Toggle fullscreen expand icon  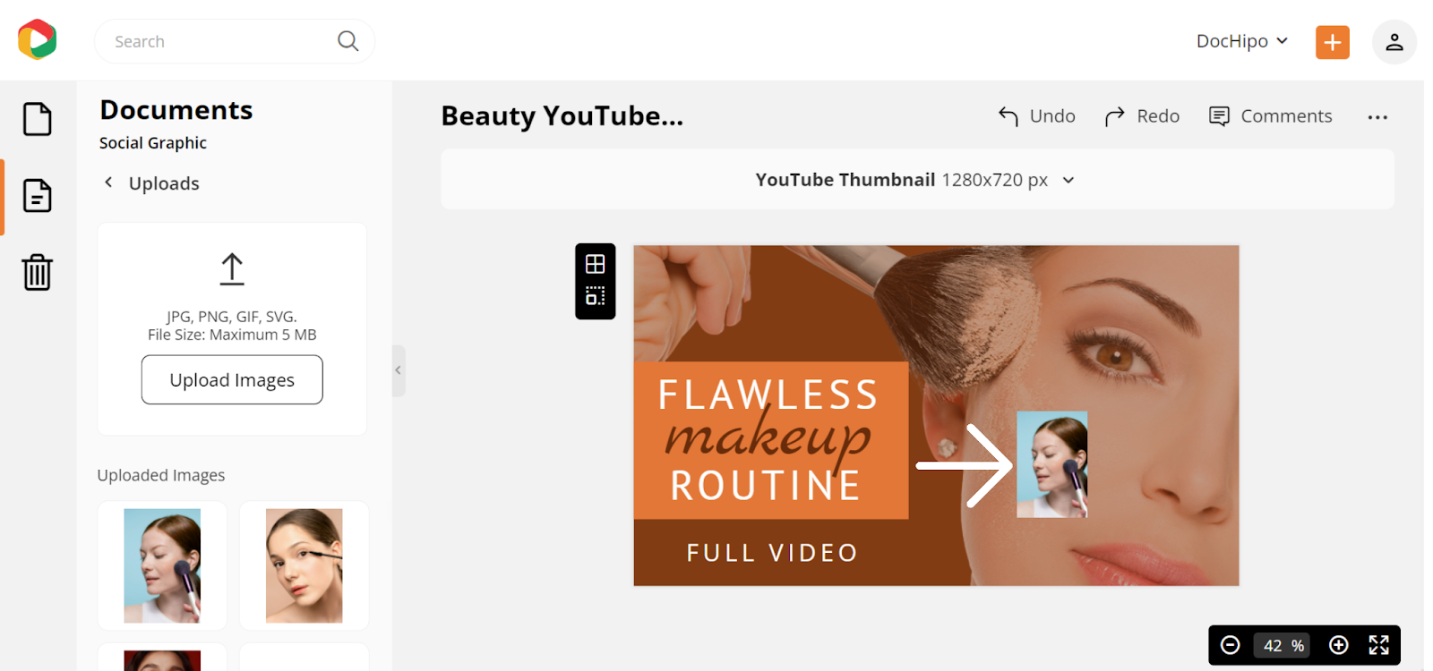pyautogui.click(x=1379, y=645)
